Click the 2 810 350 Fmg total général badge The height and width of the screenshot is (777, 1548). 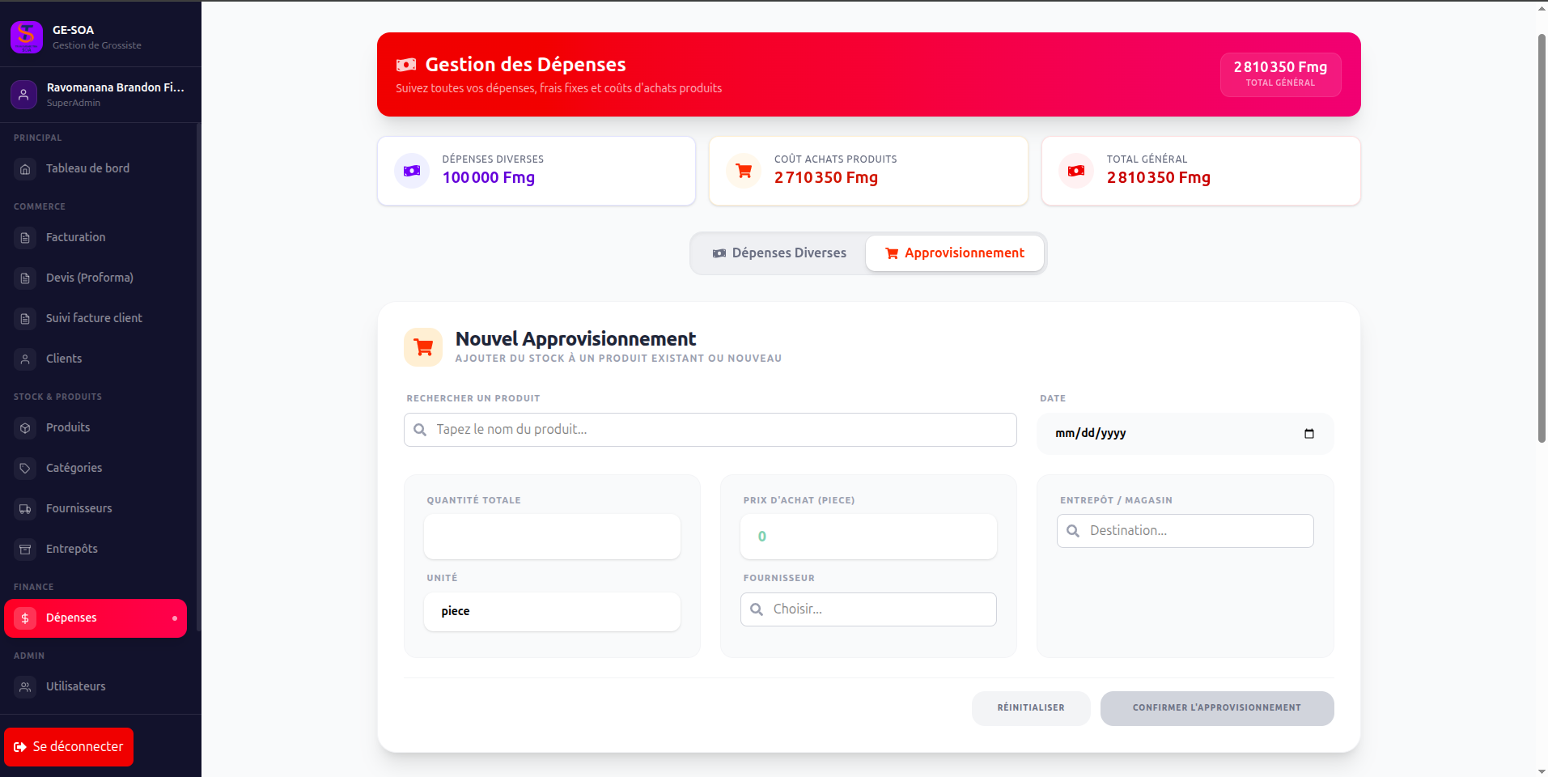click(x=1280, y=74)
